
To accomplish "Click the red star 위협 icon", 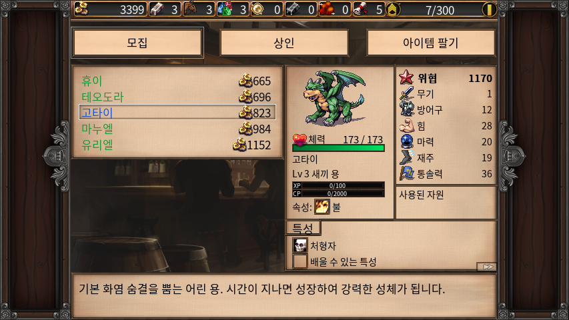I will click(x=406, y=77).
